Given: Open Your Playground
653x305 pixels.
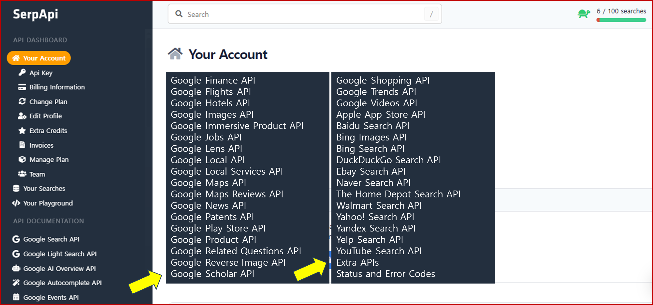Looking at the screenshot, I should [x=48, y=203].
